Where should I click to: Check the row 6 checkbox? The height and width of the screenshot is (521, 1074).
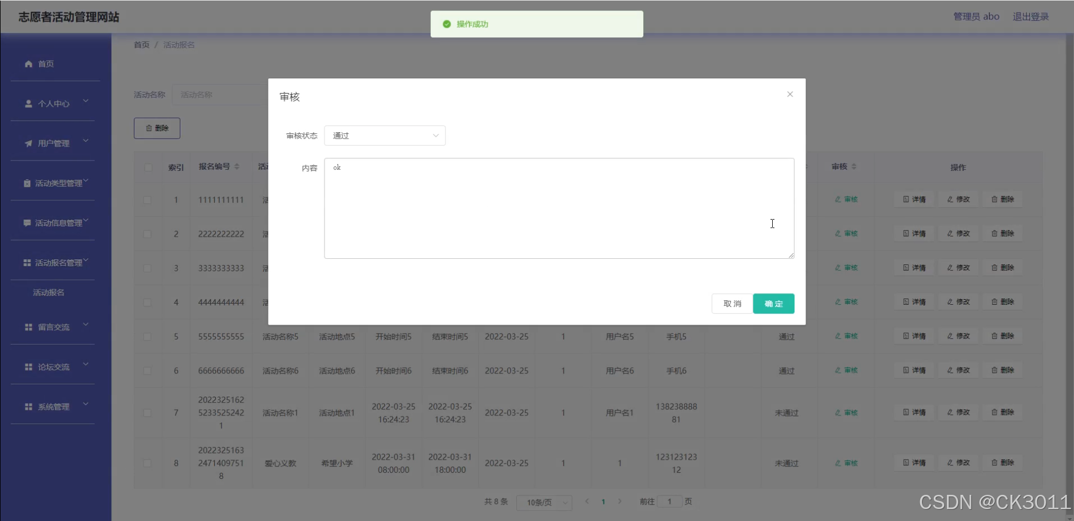[x=148, y=371]
